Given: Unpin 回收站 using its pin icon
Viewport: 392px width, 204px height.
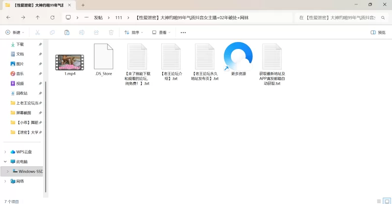Looking at the screenshot, I should click(40, 93).
